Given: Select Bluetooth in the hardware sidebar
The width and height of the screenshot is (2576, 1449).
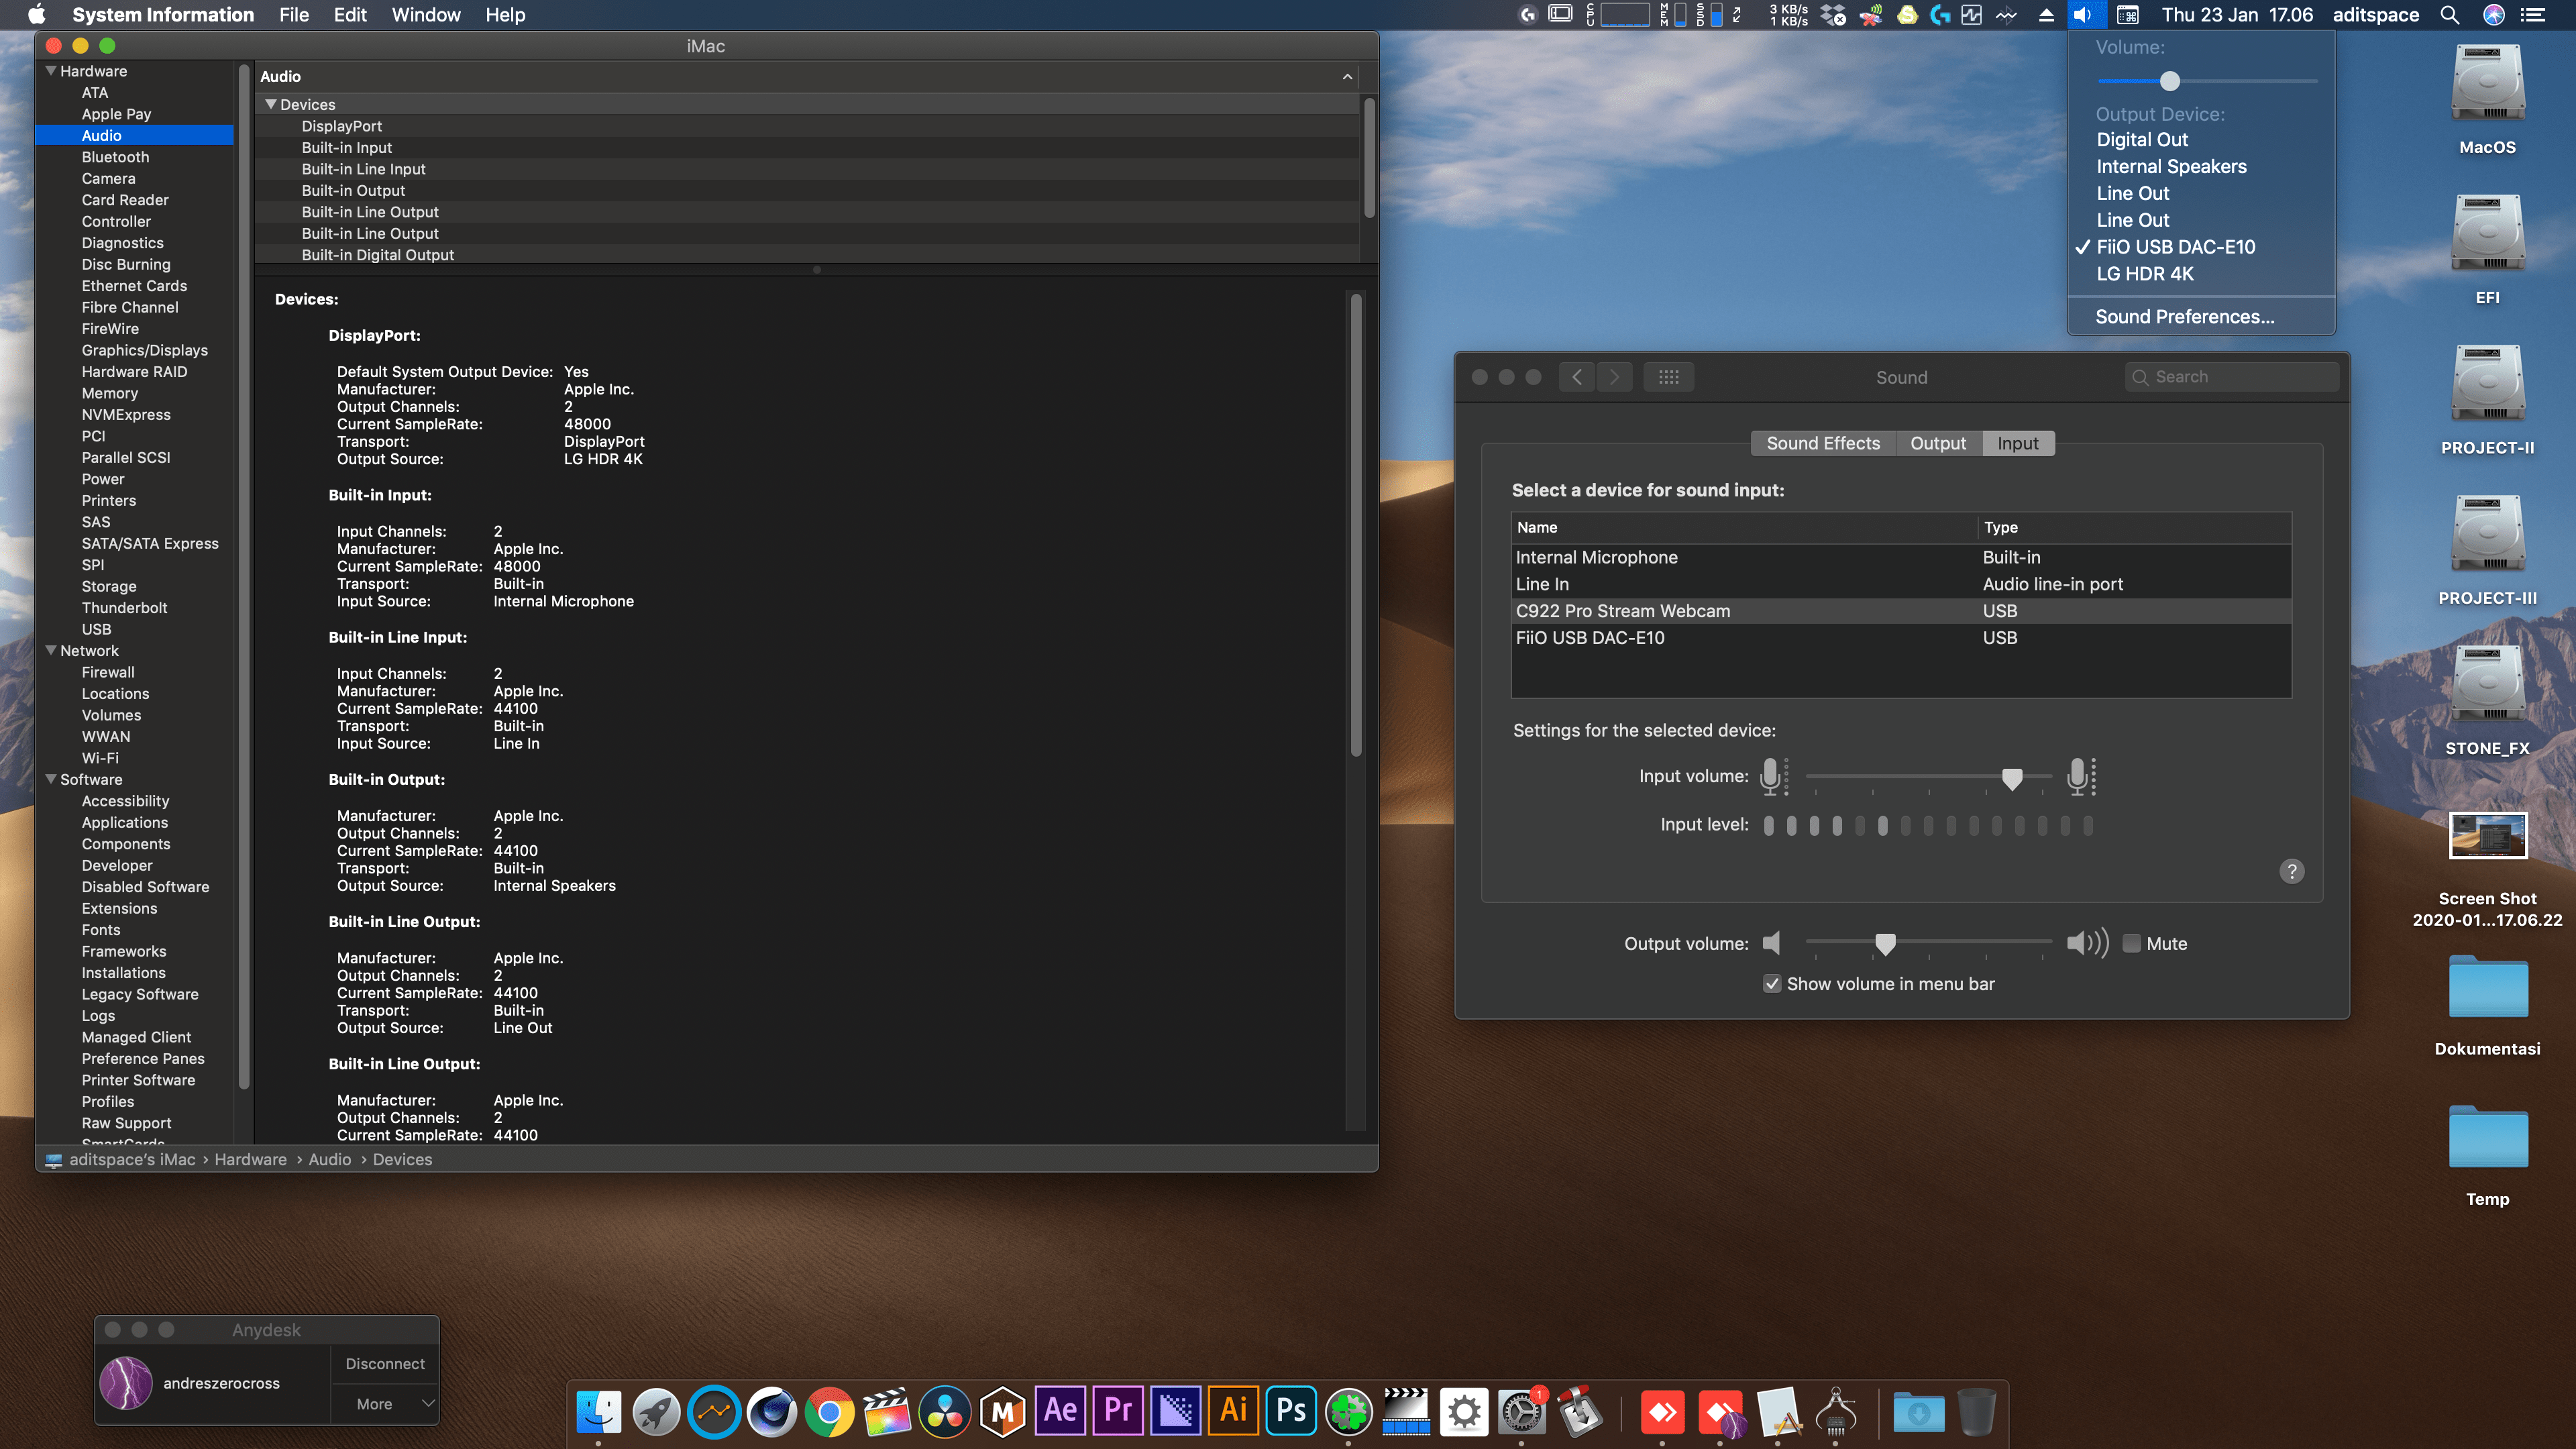Looking at the screenshot, I should (x=115, y=157).
